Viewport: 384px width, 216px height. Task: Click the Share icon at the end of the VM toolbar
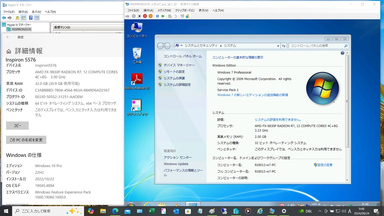coord(187,16)
